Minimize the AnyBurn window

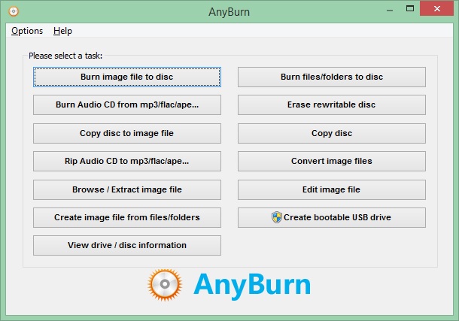[390, 11]
